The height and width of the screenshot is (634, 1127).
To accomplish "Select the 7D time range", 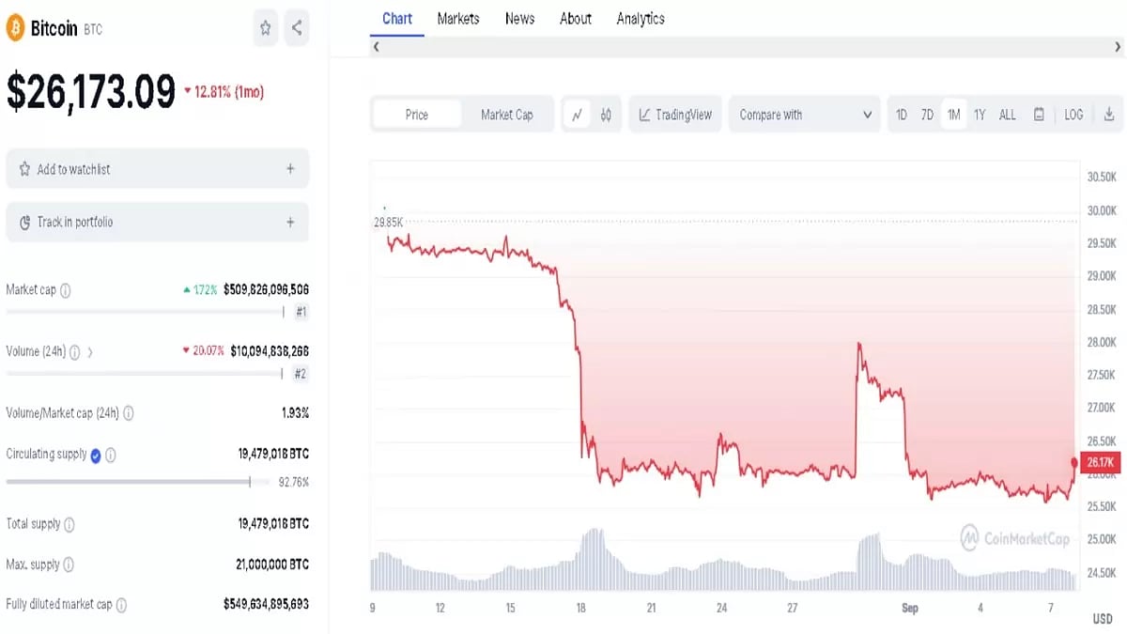I will (927, 115).
